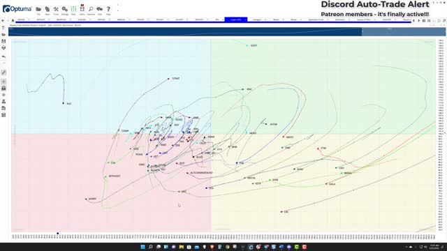Screen dimensions: 447x251
Task: Click the Print icon in the left sidebar
Action: click(3, 48)
